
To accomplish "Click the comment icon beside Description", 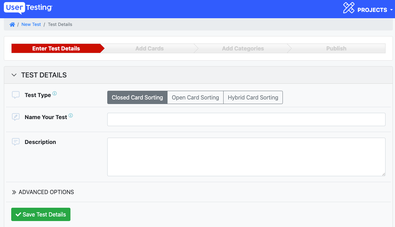I will tap(15, 142).
